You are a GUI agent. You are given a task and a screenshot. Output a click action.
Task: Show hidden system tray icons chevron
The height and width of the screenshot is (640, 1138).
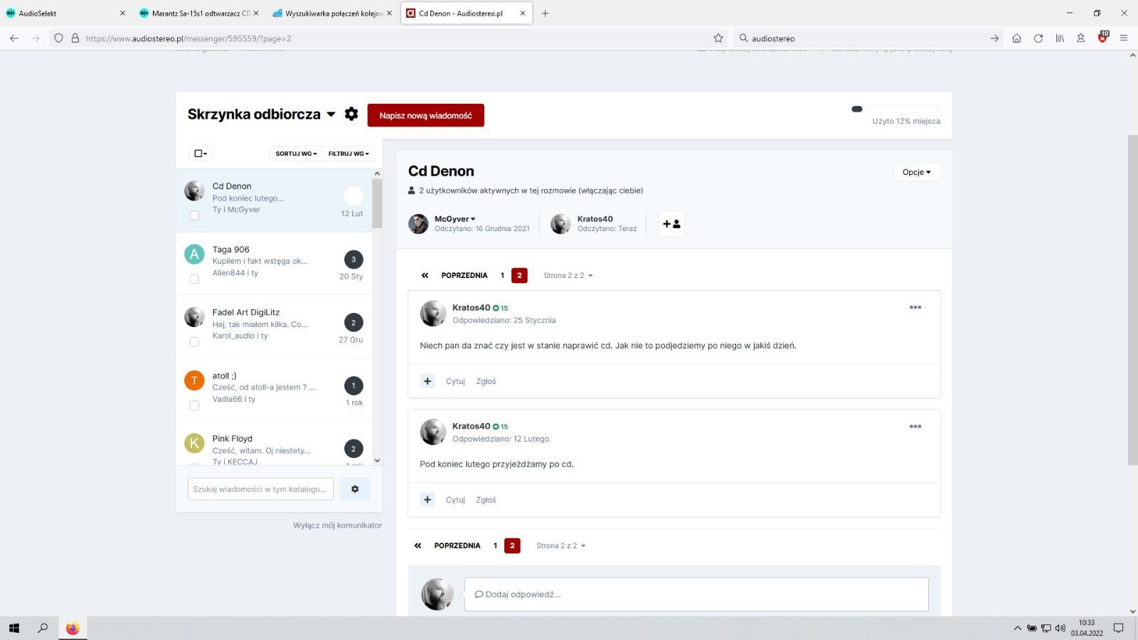point(1017,628)
